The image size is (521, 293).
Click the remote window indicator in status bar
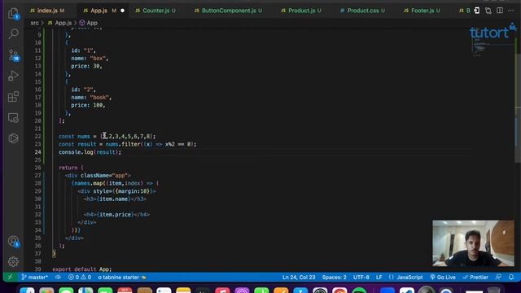[10, 277]
